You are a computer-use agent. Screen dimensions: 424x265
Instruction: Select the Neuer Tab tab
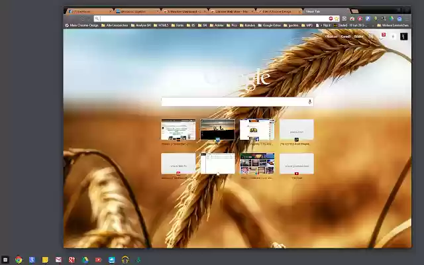[x=327, y=11]
